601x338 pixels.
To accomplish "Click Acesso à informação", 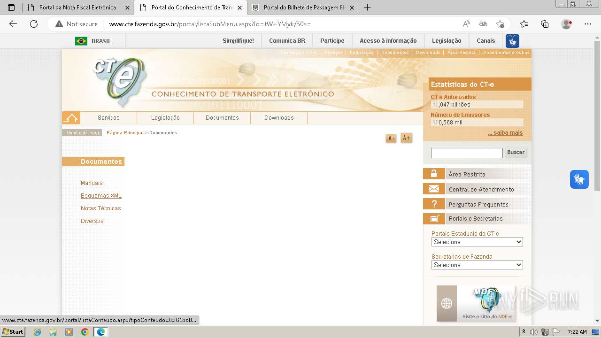I will click(388, 41).
